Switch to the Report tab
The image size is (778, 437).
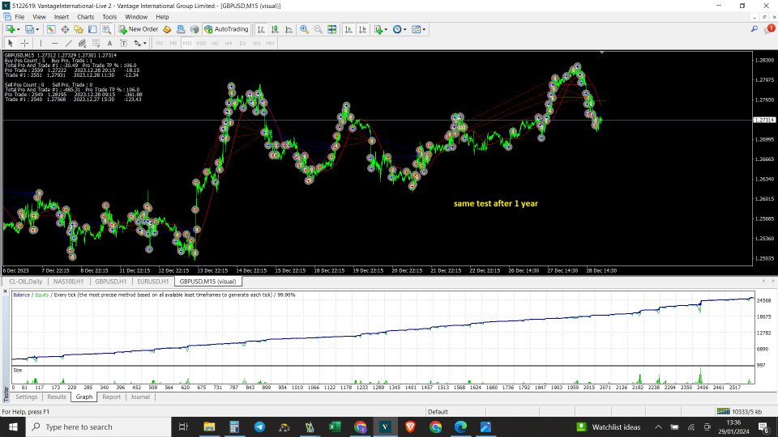coord(111,397)
